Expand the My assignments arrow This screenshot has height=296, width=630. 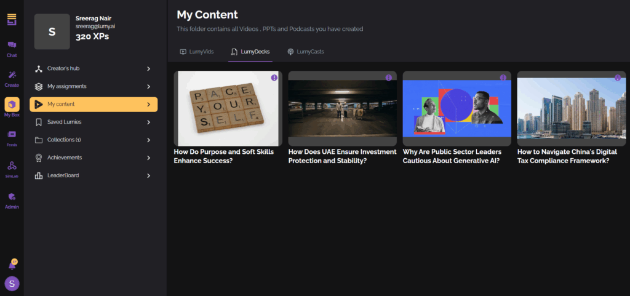coord(148,86)
